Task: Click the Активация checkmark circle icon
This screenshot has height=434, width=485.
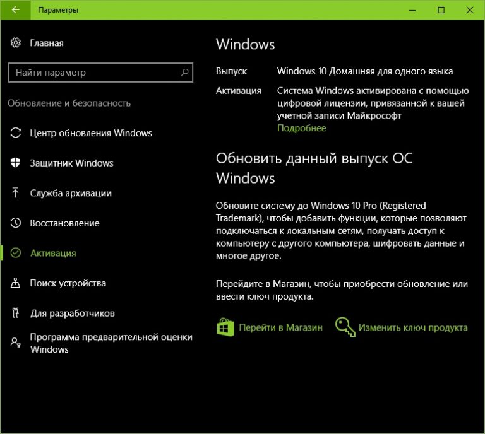Action: click(x=15, y=253)
